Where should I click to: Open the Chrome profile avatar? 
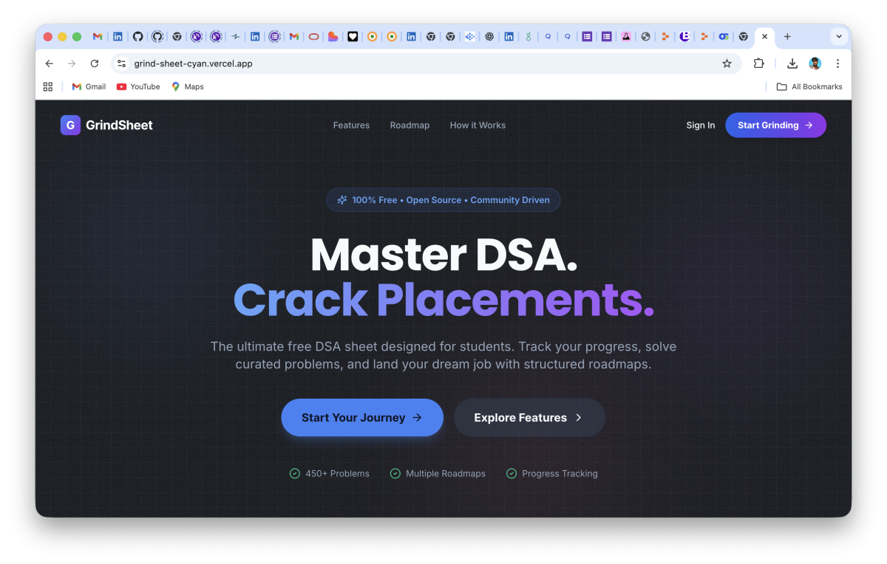click(815, 63)
